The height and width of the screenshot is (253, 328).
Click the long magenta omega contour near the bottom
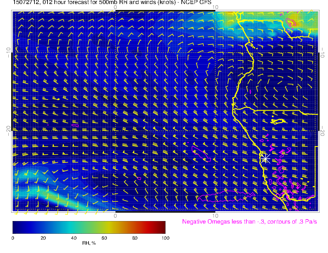click(226, 196)
